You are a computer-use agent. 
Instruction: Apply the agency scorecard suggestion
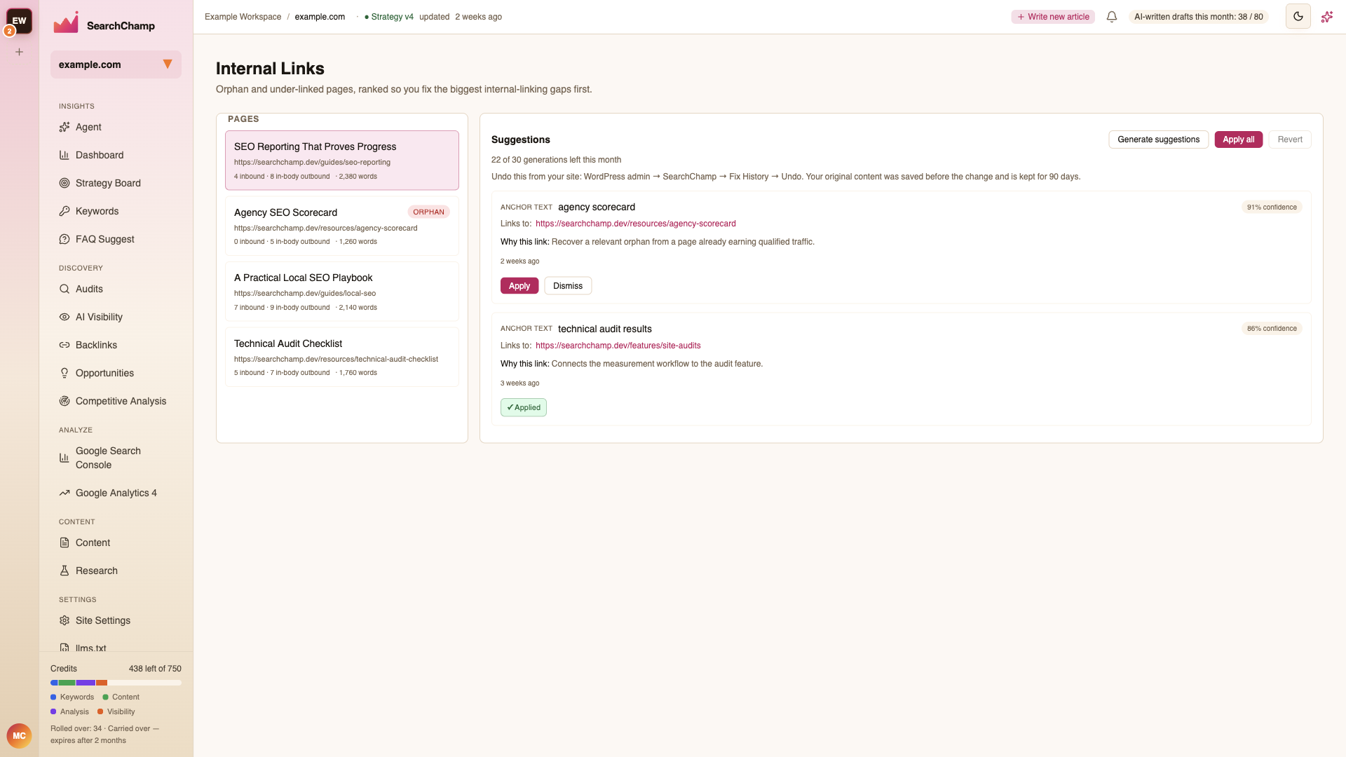519,286
